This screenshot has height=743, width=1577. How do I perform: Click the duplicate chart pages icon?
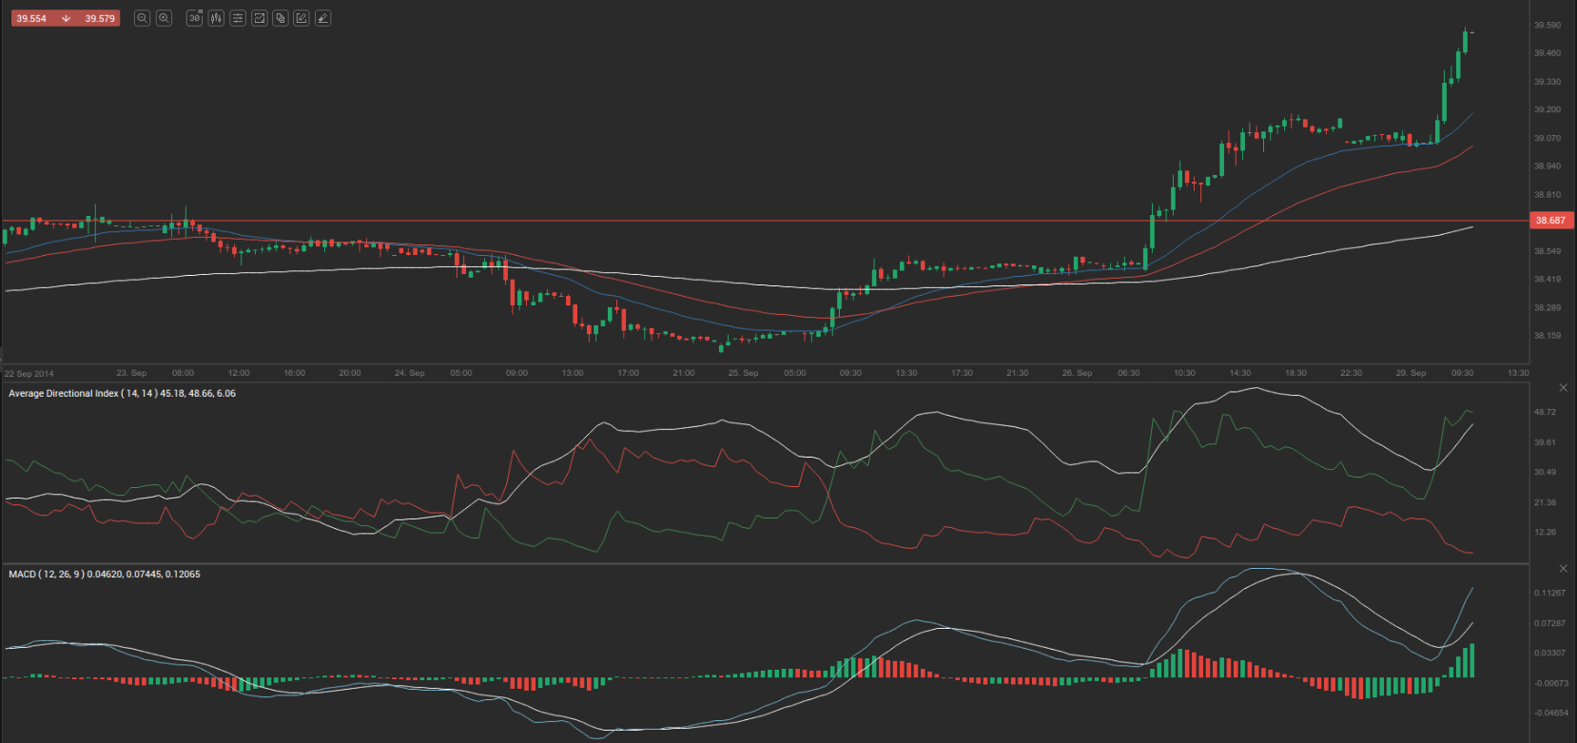click(281, 18)
